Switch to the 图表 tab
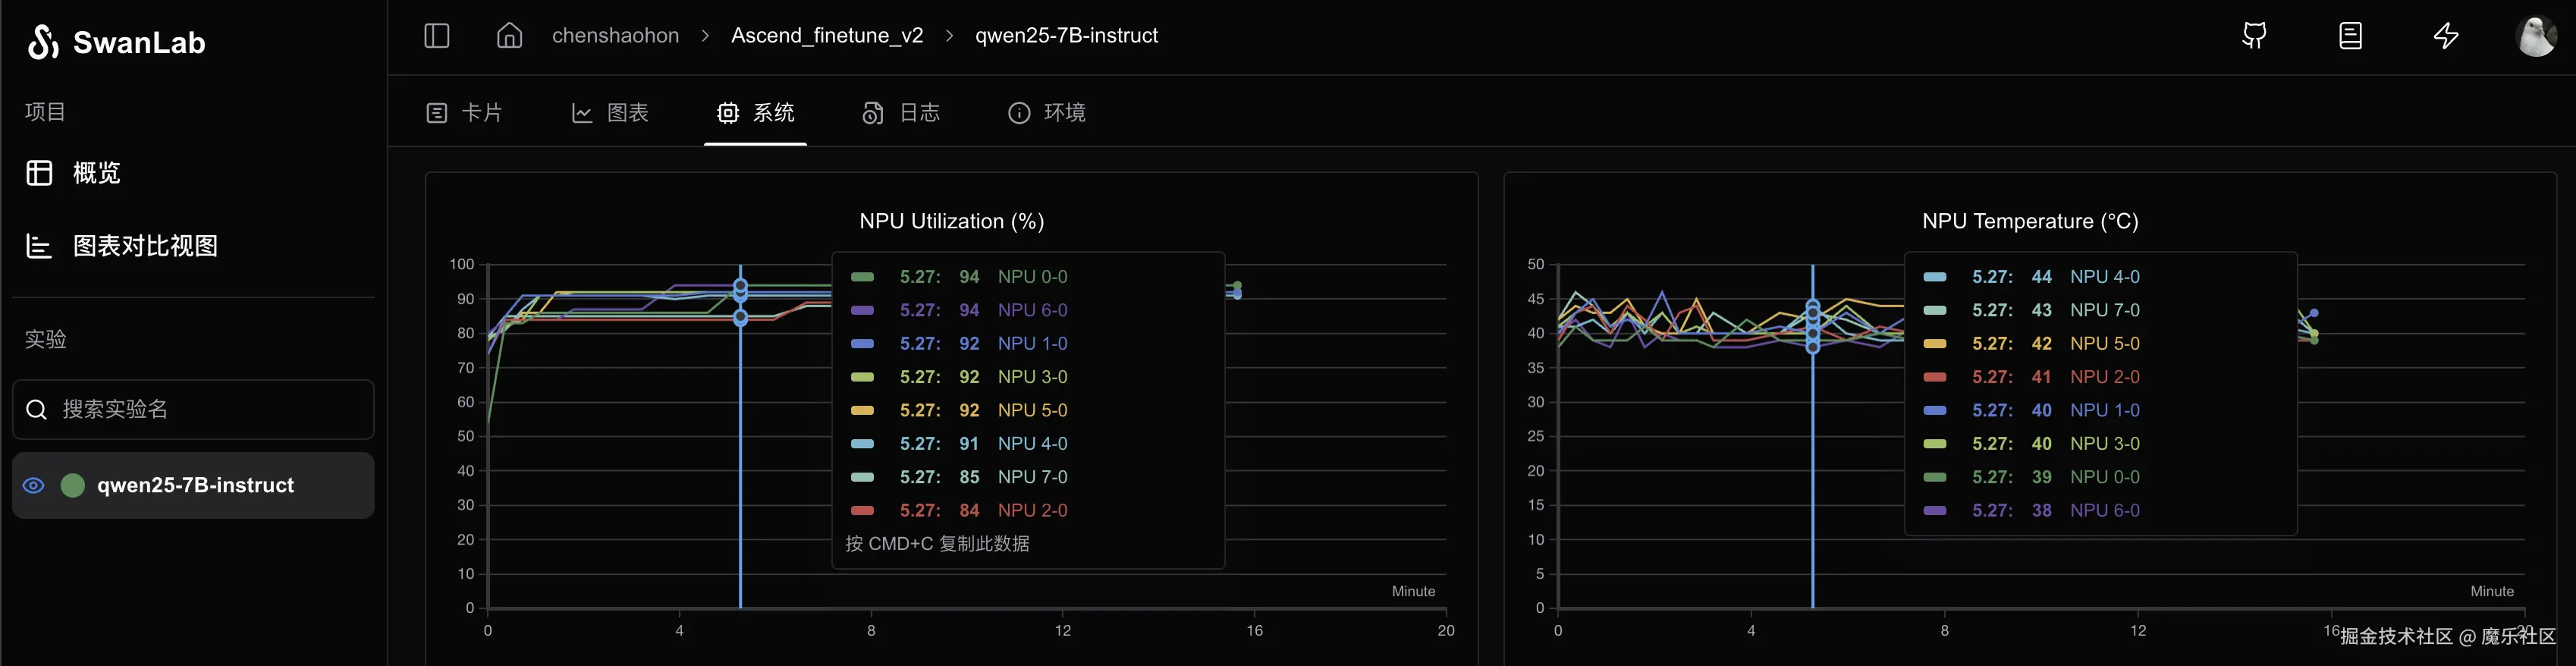Image resolution: width=2576 pixels, height=666 pixels. point(610,113)
